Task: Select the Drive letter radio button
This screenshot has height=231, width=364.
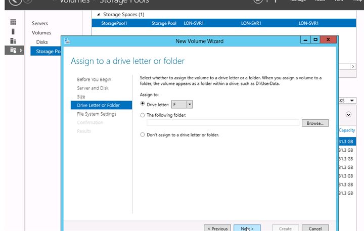Action: pyautogui.click(x=143, y=104)
